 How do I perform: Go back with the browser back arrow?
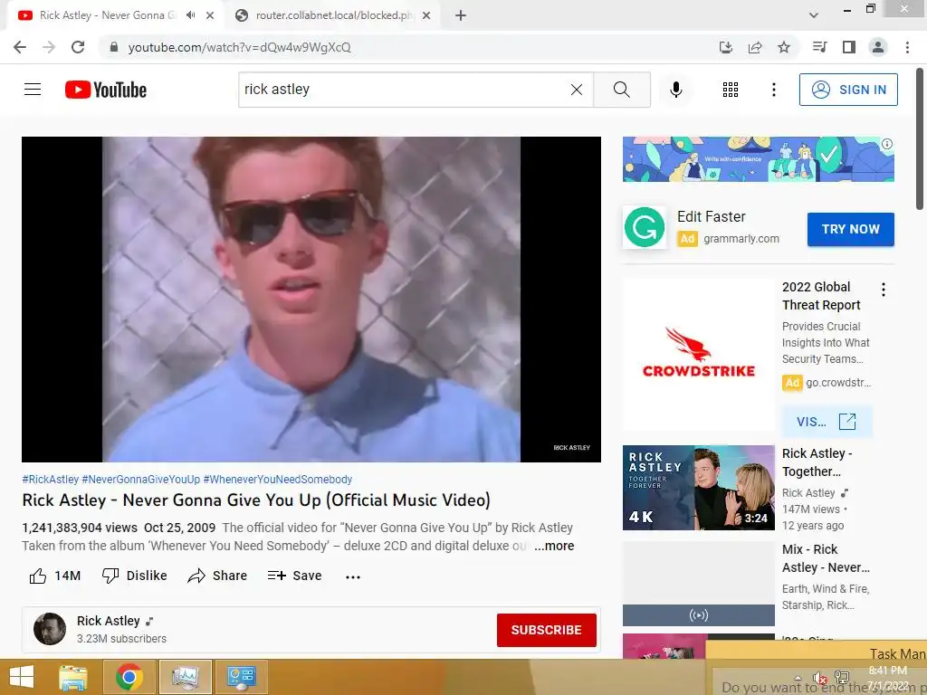(20, 47)
